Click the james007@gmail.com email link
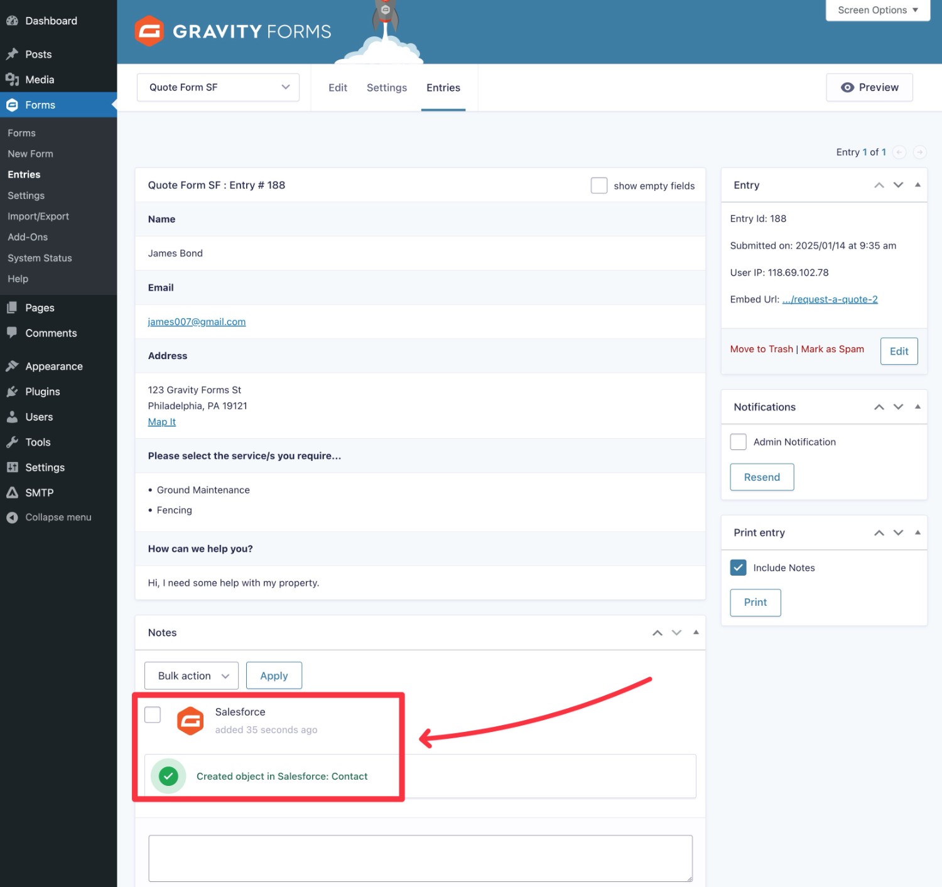Viewport: 942px width, 887px height. click(197, 321)
